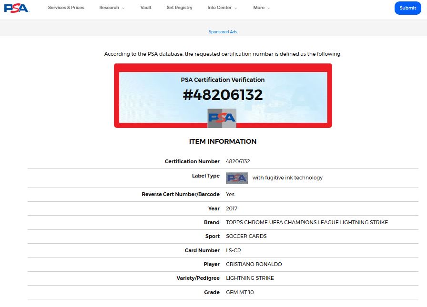Click the fugitive ink label type thumbnail
427x307 pixels.
coord(237,178)
